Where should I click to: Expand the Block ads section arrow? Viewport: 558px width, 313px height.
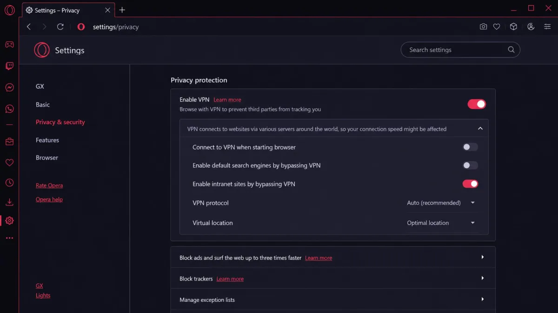(483, 257)
